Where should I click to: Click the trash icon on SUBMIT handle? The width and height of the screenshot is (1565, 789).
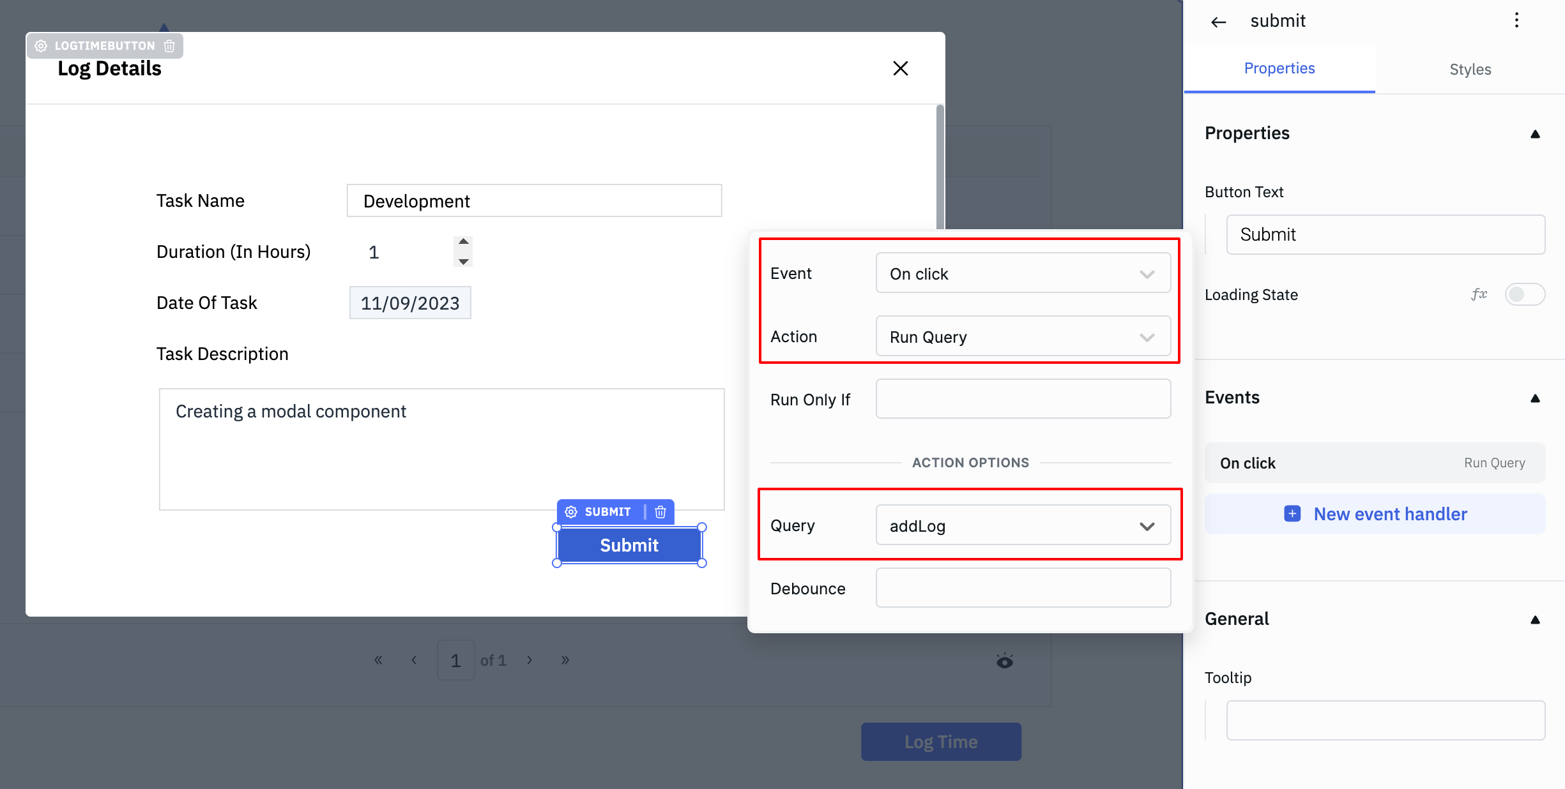pyautogui.click(x=660, y=512)
